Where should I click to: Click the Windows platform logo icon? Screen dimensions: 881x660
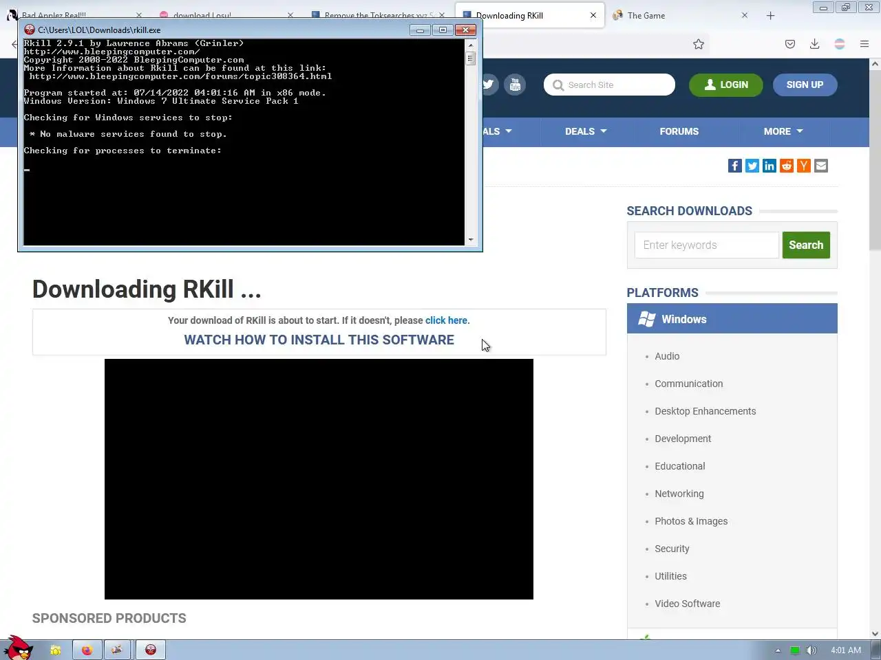pos(646,319)
